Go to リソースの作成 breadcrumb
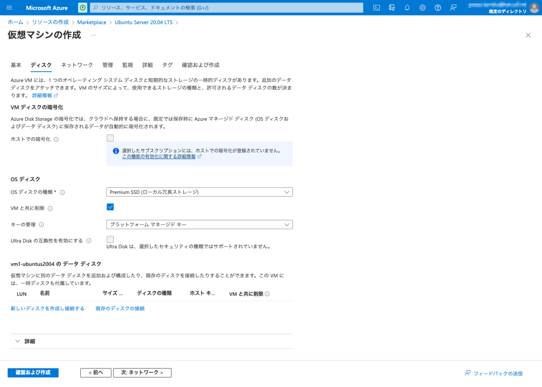The image size is (542, 387). pyautogui.click(x=51, y=22)
